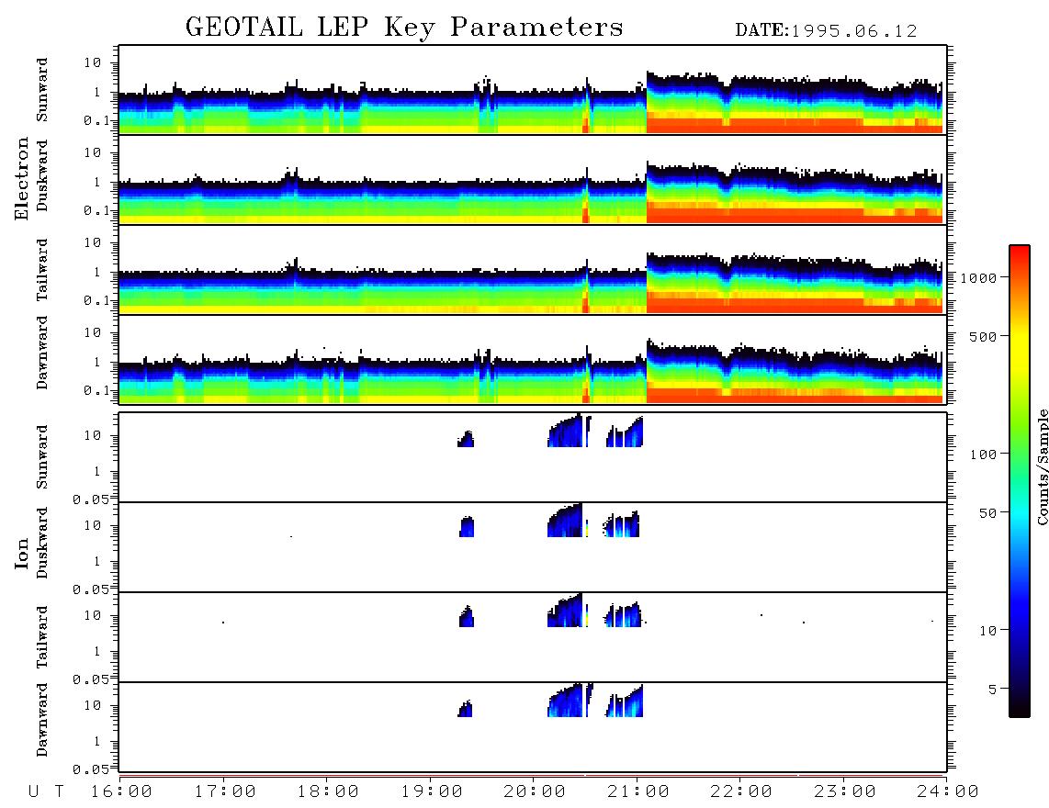Select the "DATE:1995.06.12" label

coord(826,31)
